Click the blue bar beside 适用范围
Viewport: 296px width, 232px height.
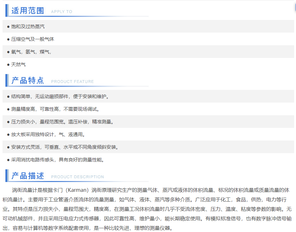(x=6, y=10)
